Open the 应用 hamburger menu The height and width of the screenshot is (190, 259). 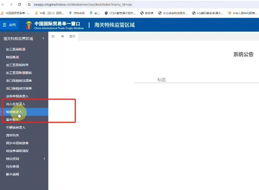tap(9, 25)
